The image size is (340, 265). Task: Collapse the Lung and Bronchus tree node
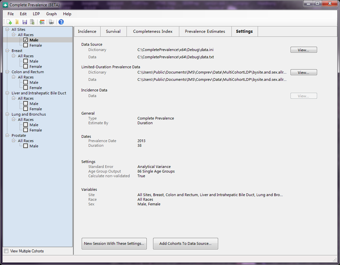tap(8, 114)
